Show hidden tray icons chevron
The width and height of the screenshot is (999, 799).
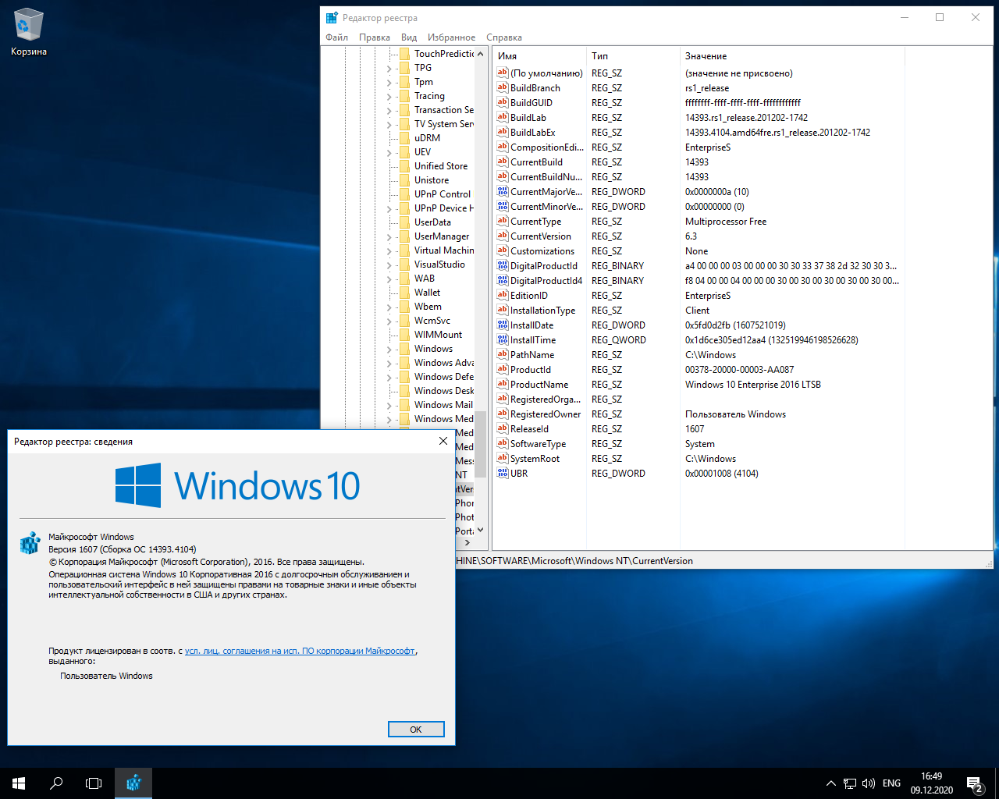[830, 783]
